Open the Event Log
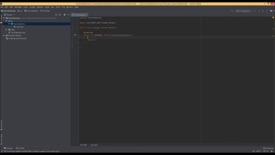Viewport: 275px width, 155px height. point(268,148)
